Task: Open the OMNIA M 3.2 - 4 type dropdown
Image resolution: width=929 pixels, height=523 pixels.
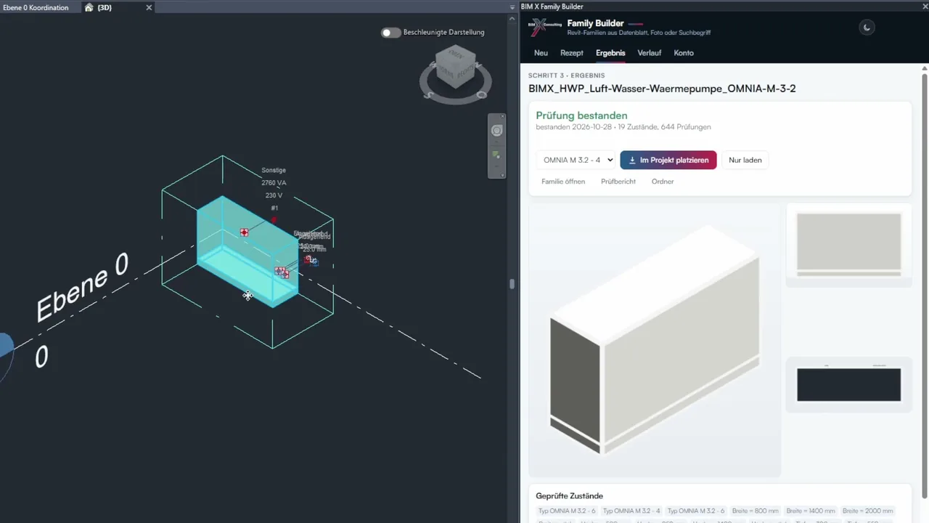Action: coord(576,160)
